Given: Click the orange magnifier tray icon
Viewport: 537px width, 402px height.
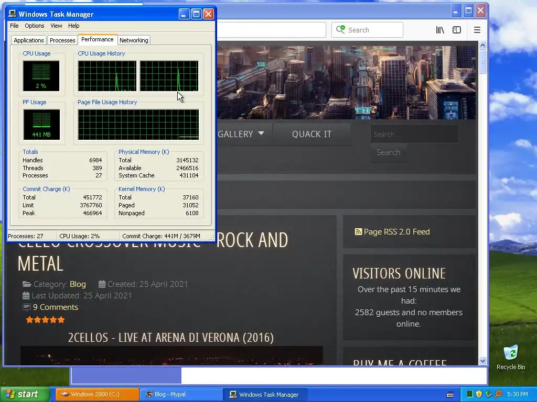Looking at the screenshot, I should pos(498,394).
